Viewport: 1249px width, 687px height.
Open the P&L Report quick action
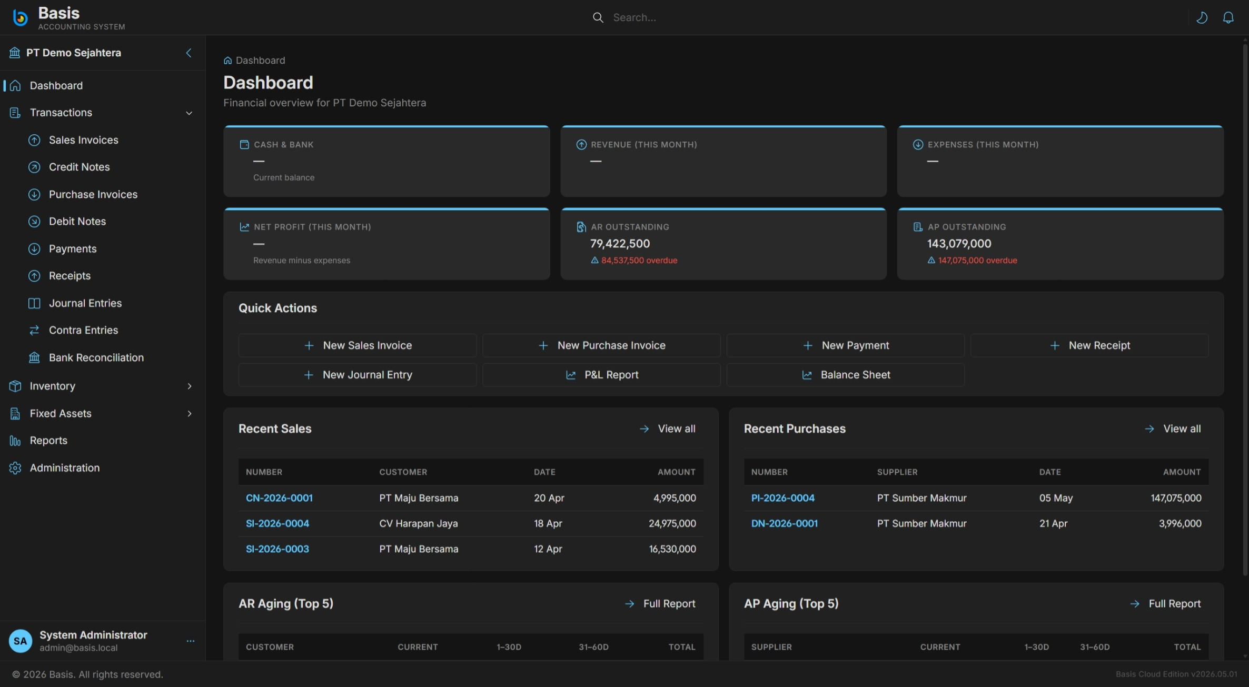(601, 375)
